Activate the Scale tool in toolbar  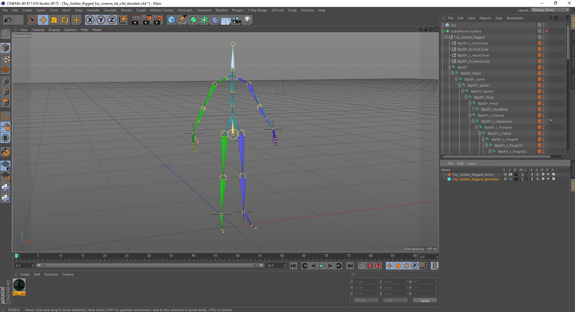point(54,20)
